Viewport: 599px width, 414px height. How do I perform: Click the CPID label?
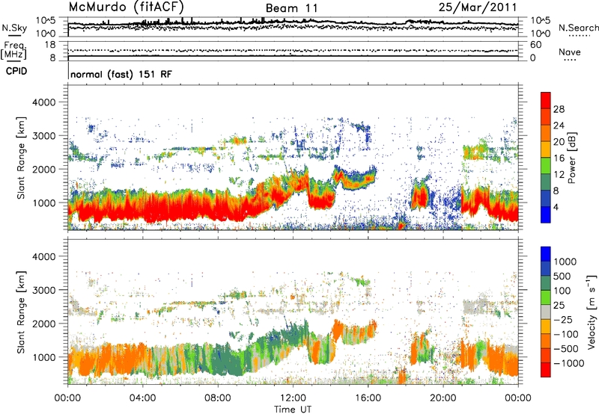point(16,71)
